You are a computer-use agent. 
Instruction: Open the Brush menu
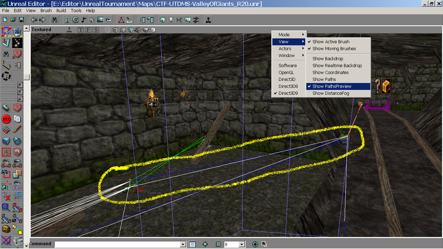(x=46, y=11)
